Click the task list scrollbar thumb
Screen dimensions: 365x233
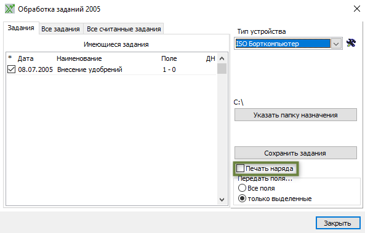(x=222, y=69)
